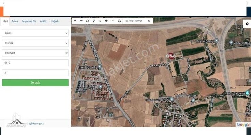
Task: Activate the locate-me crosshair icon
Action: click(x=94, y=21)
